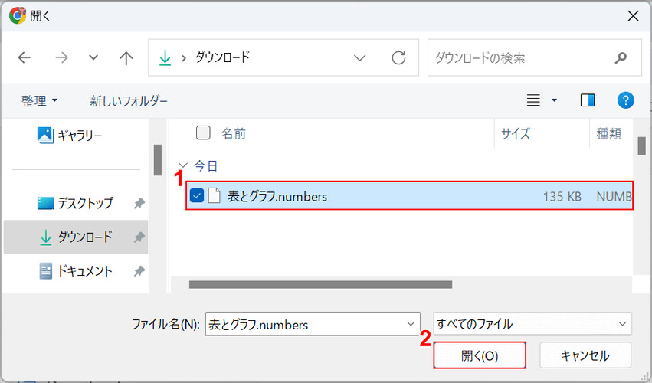Collapse the 今日 group
652x383 pixels.
(x=182, y=166)
